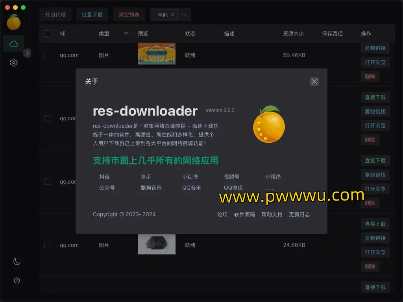Open the 帮助支持 link
Screen dimensions: 403x302
pyautogui.click(x=272, y=214)
